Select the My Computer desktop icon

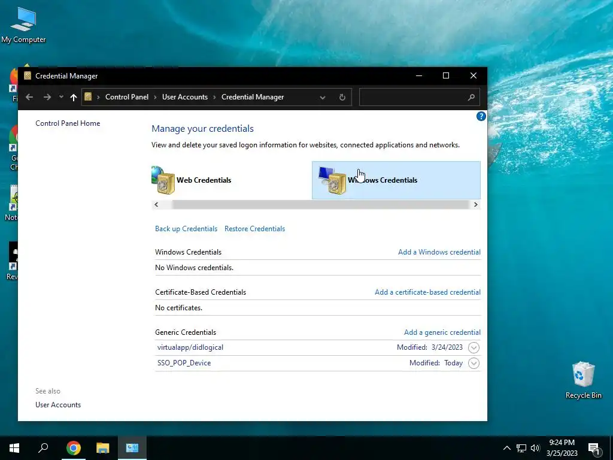pos(23,25)
